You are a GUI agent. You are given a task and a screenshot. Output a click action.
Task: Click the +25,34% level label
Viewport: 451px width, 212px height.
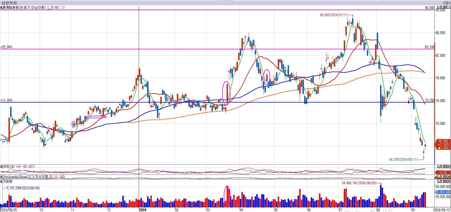(x=6, y=47)
